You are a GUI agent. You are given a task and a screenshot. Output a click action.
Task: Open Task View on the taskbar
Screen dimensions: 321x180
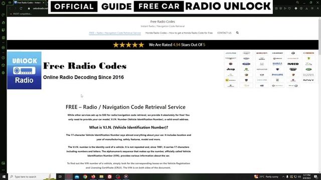(60, 176)
